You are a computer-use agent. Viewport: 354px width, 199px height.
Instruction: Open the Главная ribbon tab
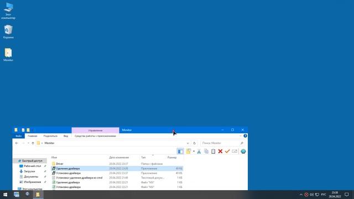click(33, 136)
